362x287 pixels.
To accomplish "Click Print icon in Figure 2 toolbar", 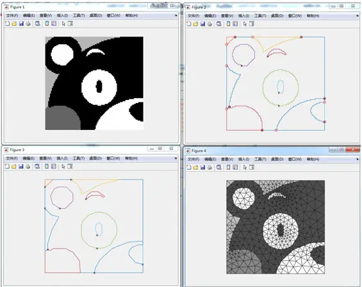I will coord(210,24).
